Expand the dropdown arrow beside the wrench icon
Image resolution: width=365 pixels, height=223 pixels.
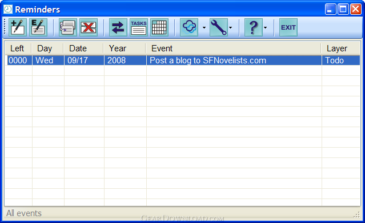230,28
